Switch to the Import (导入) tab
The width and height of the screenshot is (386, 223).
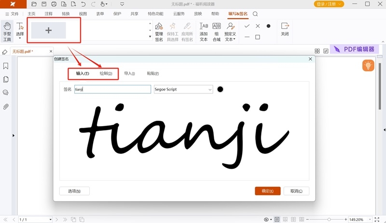coord(129,74)
